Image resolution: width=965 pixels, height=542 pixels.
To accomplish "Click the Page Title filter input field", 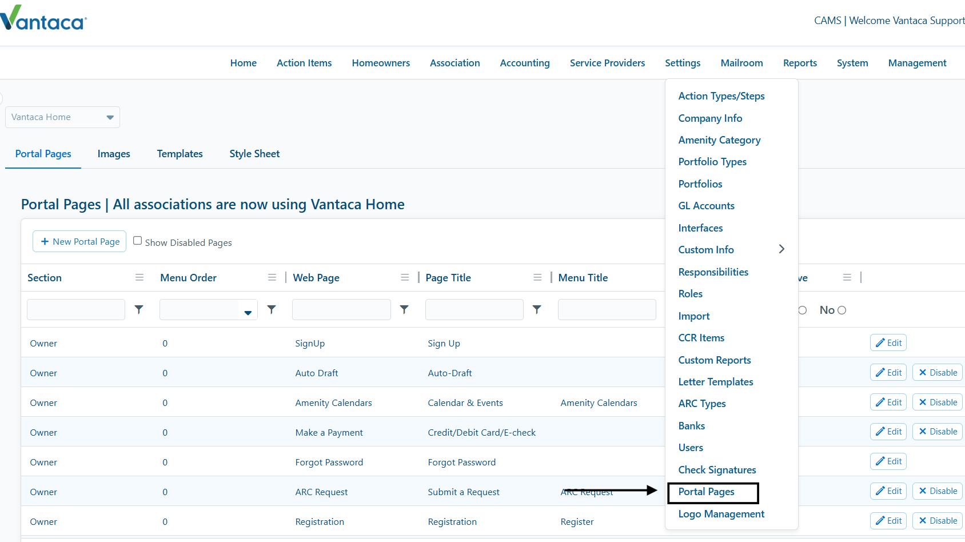I will click(x=474, y=309).
